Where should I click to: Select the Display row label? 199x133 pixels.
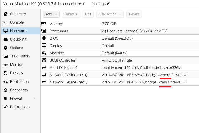[x=56, y=46]
